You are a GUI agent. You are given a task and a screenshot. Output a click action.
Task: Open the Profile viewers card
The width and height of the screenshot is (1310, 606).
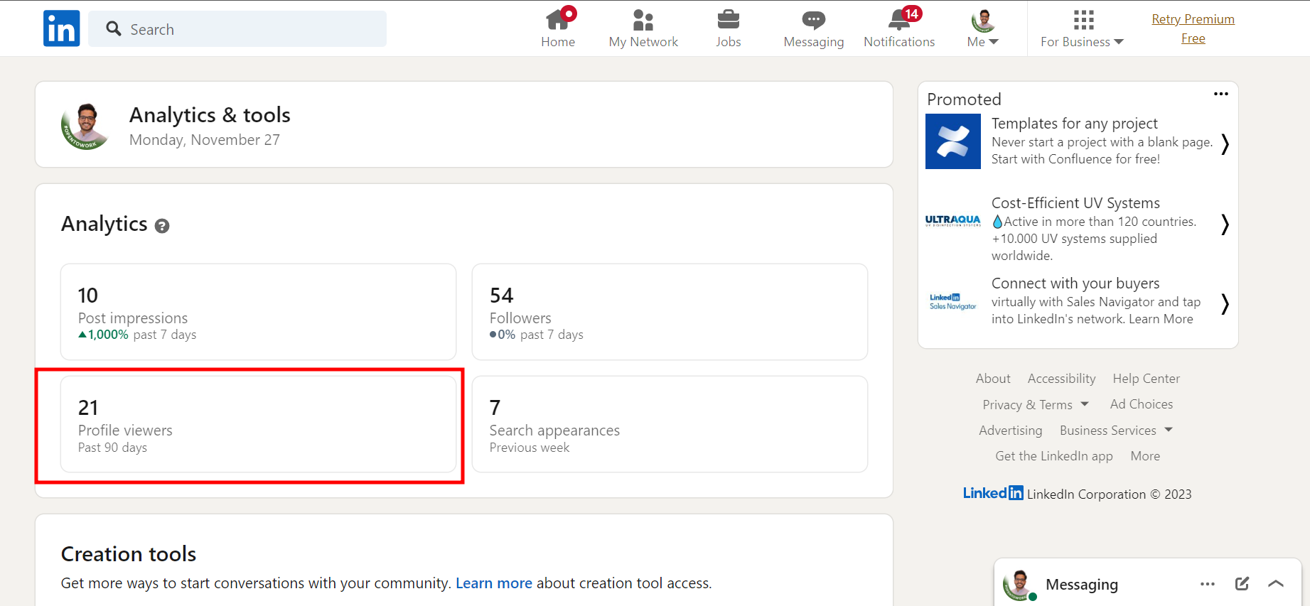pos(258,424)
